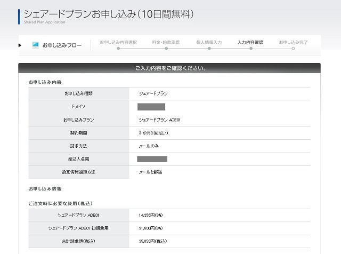Click the monitor icon beside お申し込みフロー

pos(35,45)
